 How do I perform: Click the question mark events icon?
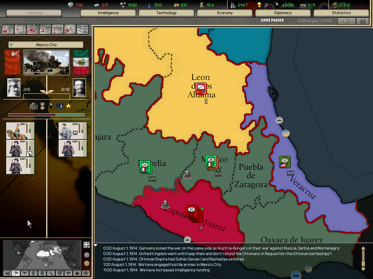(x=20, y=29)
